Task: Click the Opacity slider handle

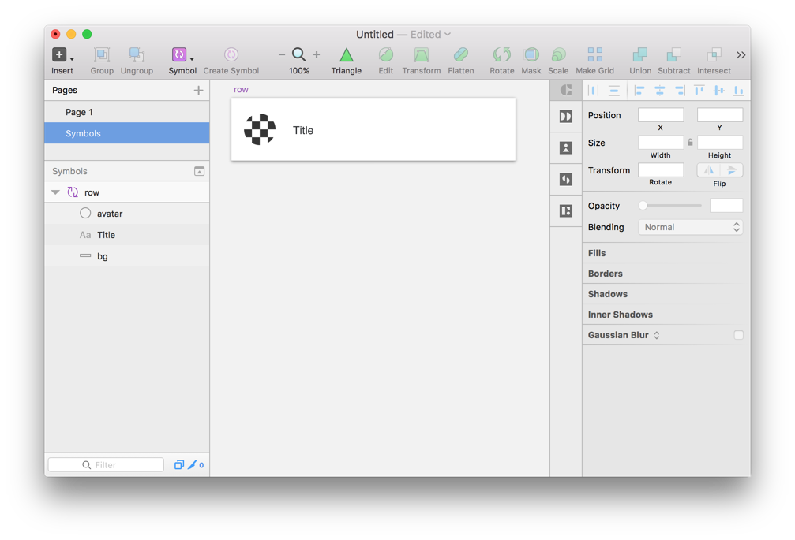Action: click(643, 206)
